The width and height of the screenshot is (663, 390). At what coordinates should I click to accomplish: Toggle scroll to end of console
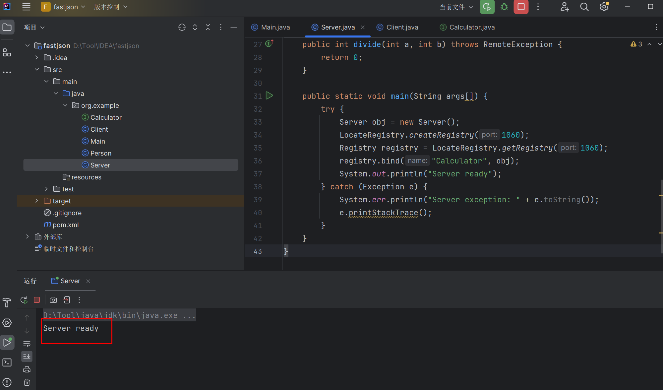pos(27,356)
